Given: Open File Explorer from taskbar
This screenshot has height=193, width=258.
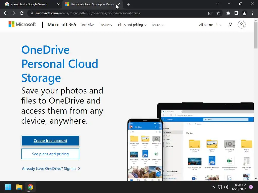Looking at the screenshot, I should click(19, 187).
